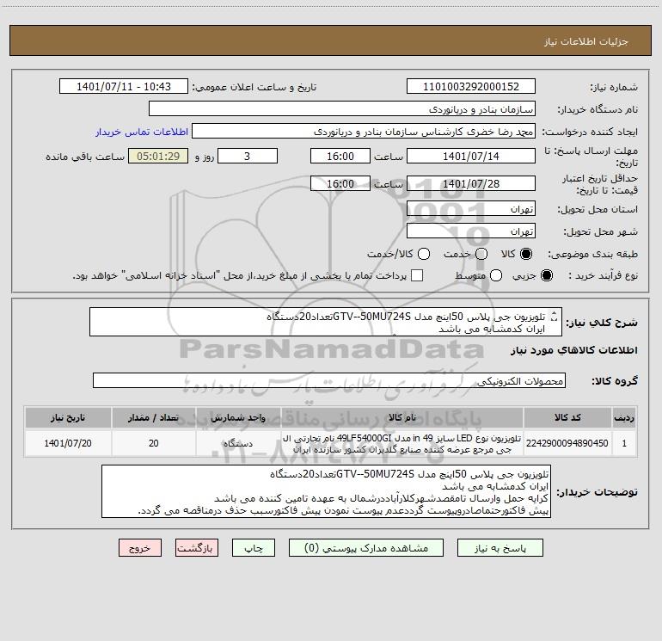Viewport: 662px width, 641px height.
Task: Click مشاهده مدارک پیوستی (0) button
Action: click(366, 547)
